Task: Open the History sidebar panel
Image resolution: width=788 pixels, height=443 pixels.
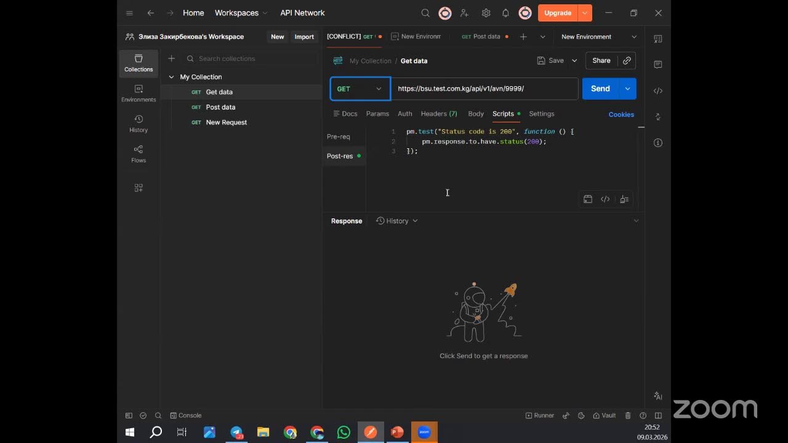Action: pos(139,124)
